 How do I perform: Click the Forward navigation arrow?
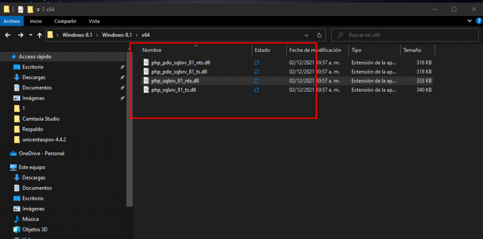[21, 35]
